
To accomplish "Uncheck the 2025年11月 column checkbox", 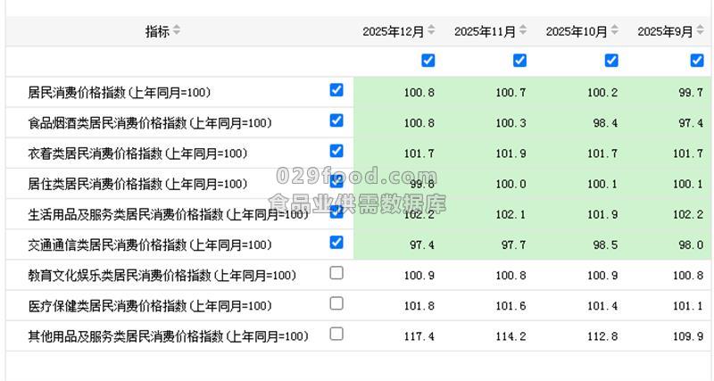I will click(519, 61).
